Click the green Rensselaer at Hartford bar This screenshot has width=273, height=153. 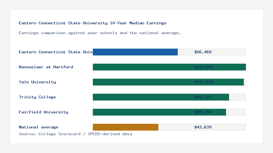(170, 67)
